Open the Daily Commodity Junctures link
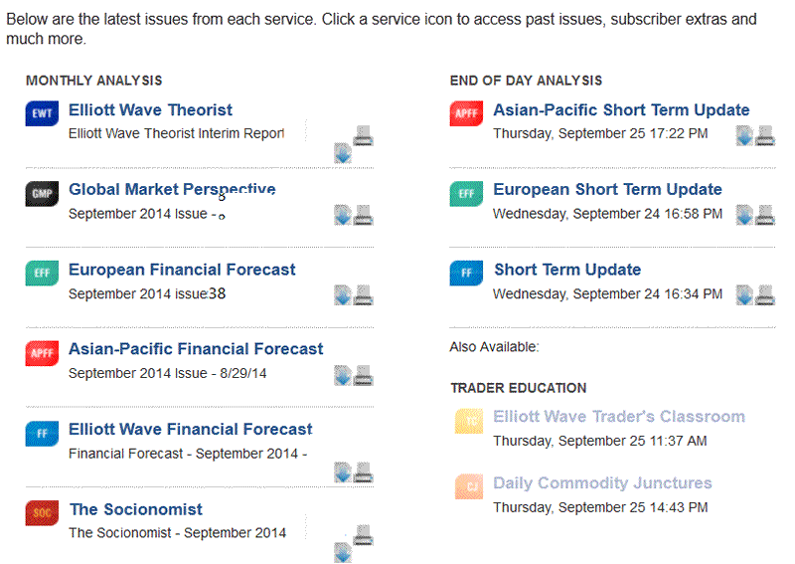This screenshot has width=795, height=564. 602,483
